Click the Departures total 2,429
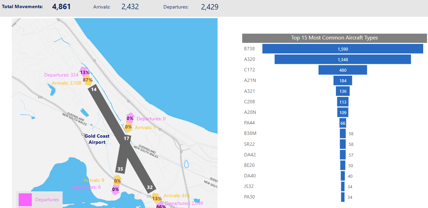This screenshot has height=208, width=428. coord(210,7)
